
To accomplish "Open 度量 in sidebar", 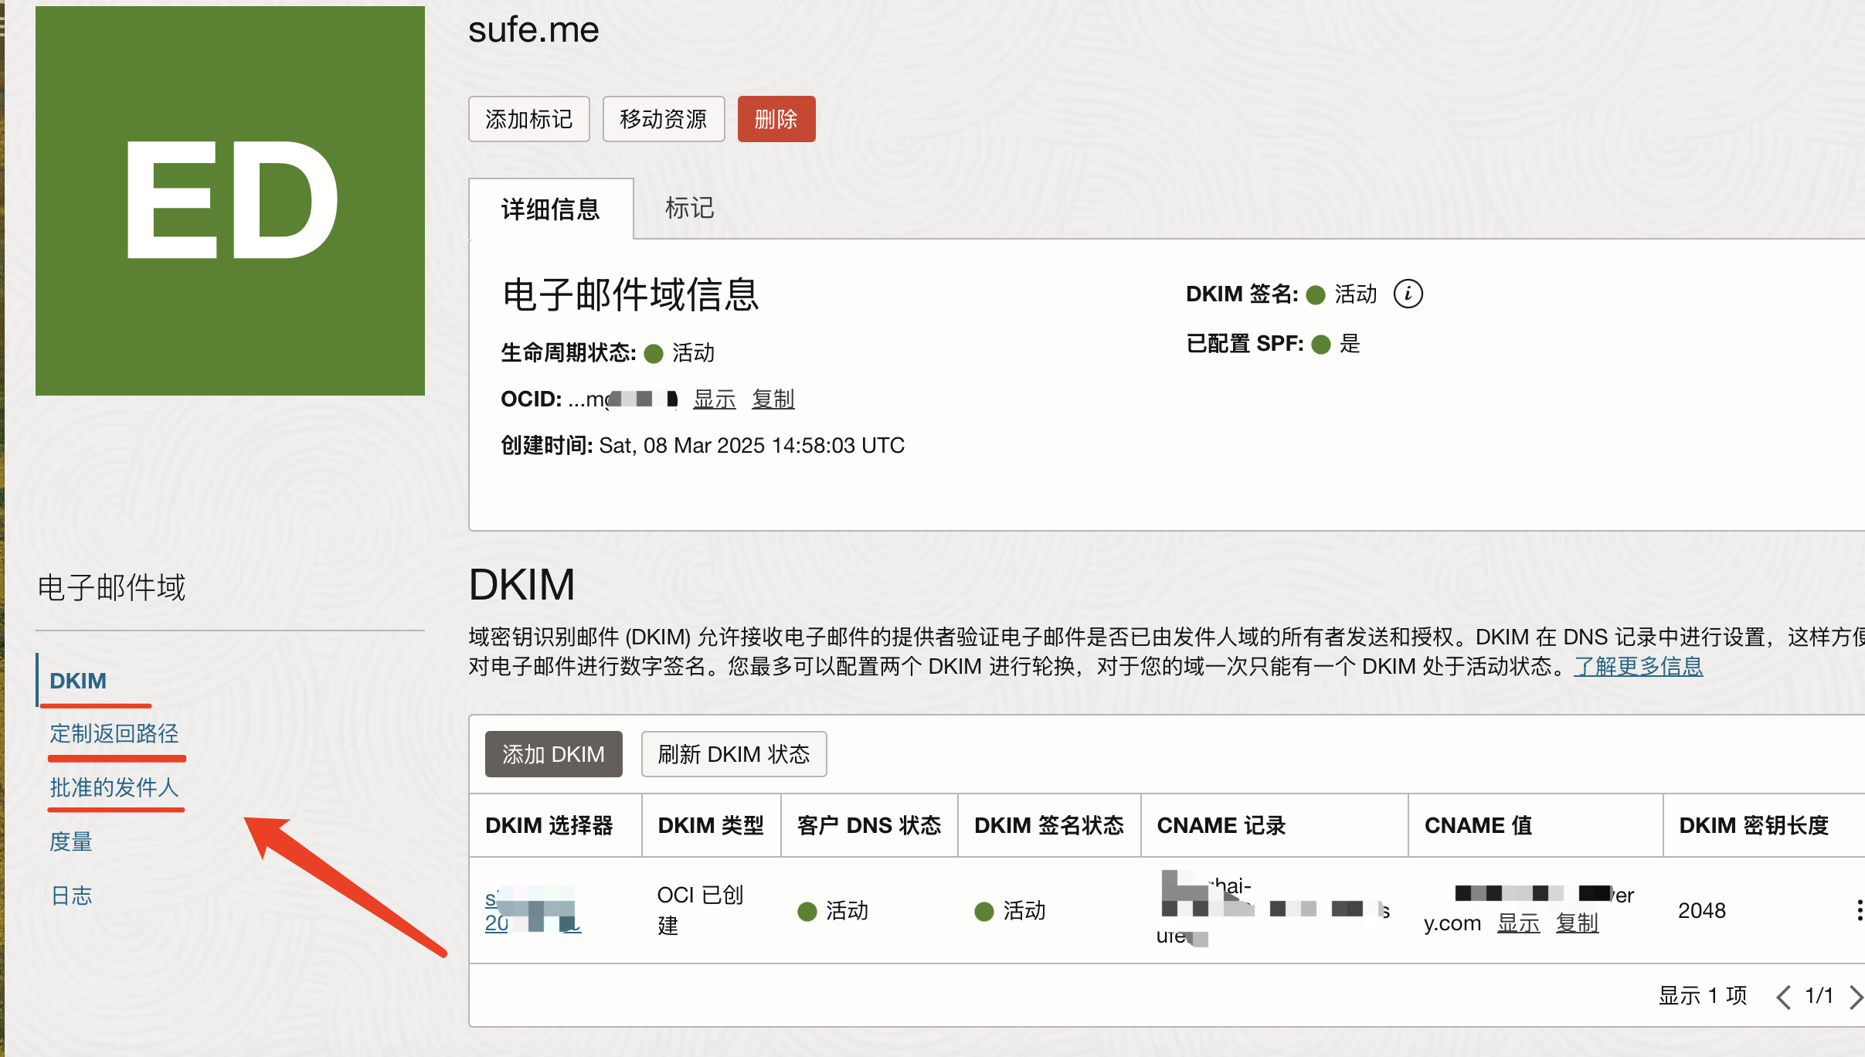I will click(71, 841).
